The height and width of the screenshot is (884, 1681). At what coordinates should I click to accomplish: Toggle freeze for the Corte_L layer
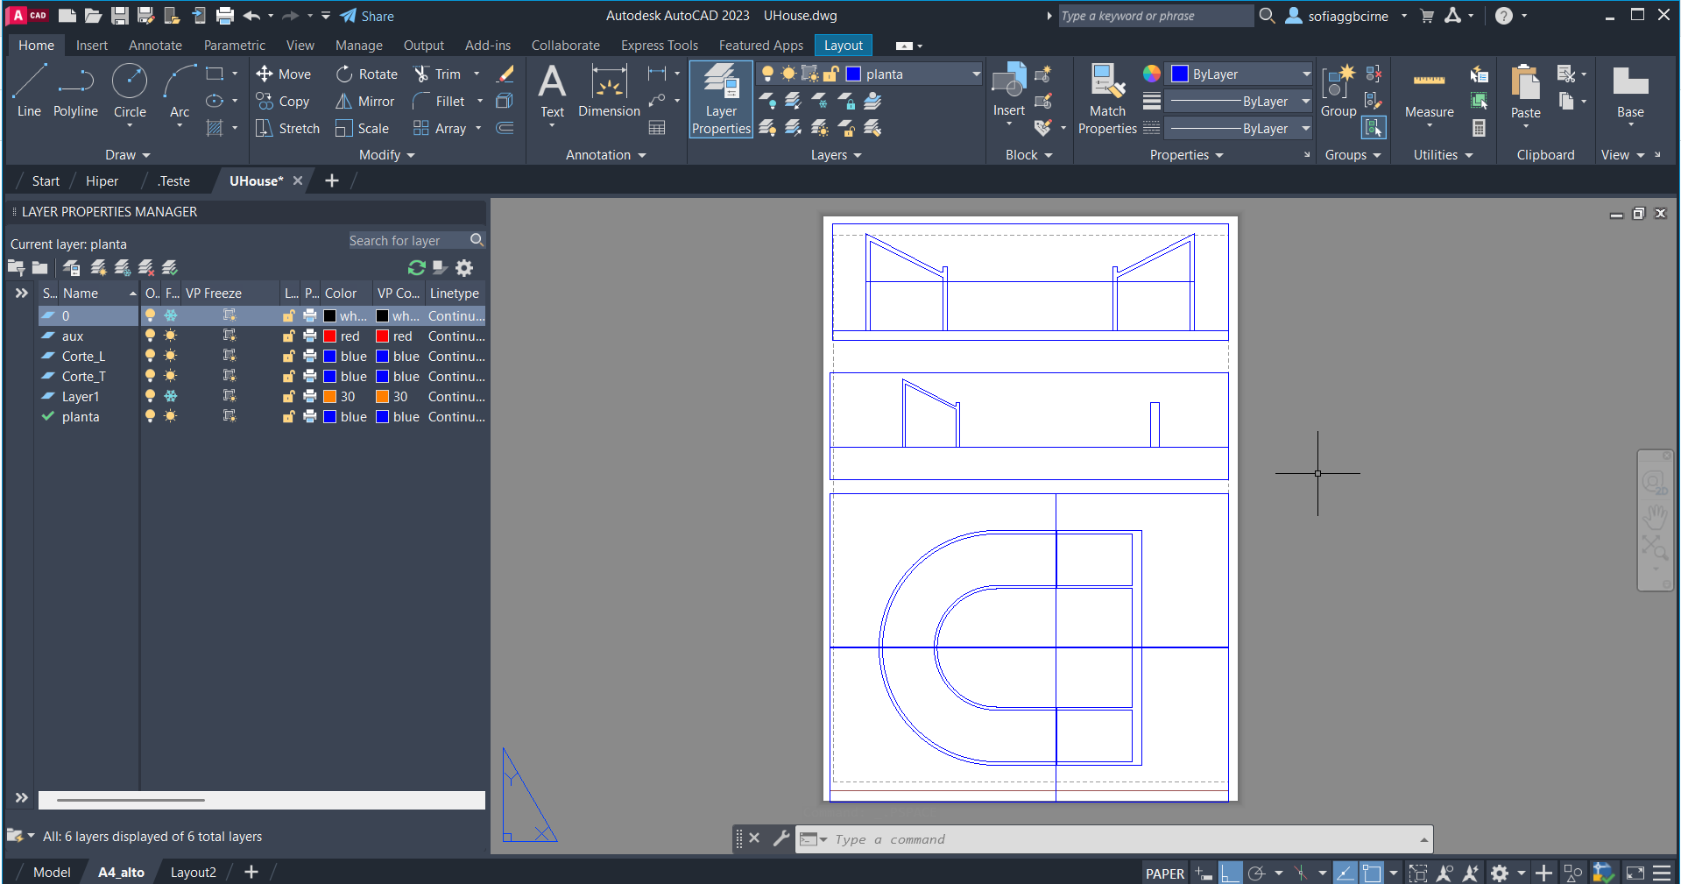pos(171,357)
